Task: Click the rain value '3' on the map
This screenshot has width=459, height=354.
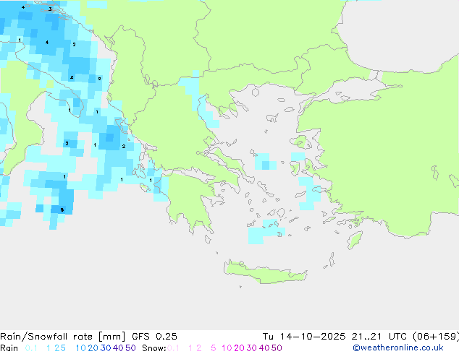Action: click(50, 9)
